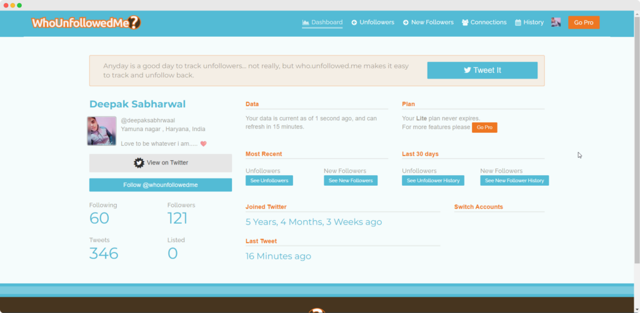Image resolution: width=640 pixels, height=313 pixels.
Task: Click the @deepaksabhrwaal handle
Action: coord(147,120)
